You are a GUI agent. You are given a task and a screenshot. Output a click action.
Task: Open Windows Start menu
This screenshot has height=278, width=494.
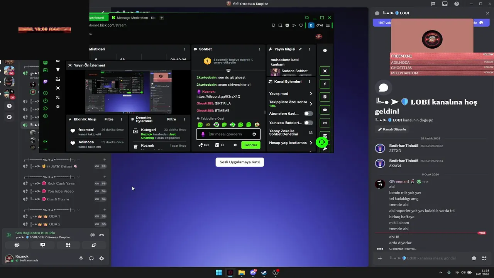pyautogui.click(x=219, y=273)
